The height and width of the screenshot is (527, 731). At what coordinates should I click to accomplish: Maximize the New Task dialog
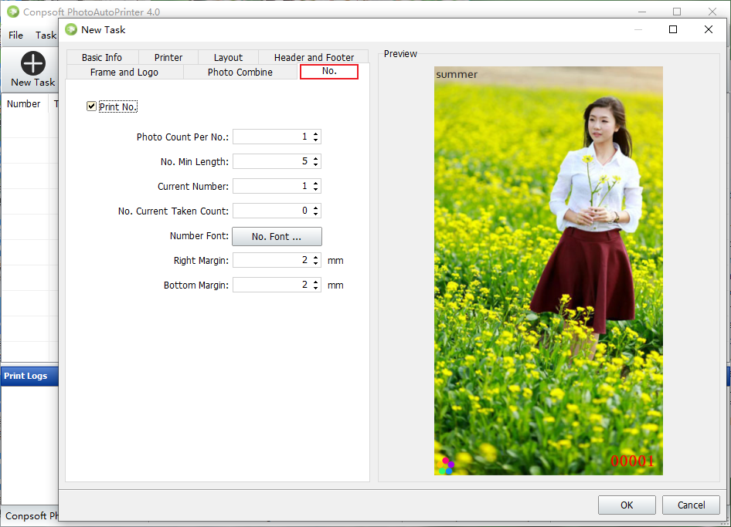(x=673, y=29)
